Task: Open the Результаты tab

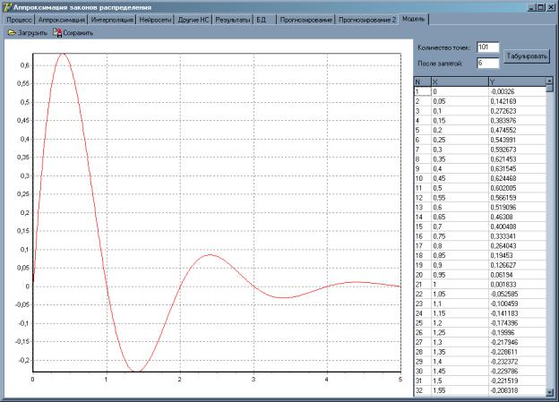Action: pyautogui.click(x=232, y=20)
